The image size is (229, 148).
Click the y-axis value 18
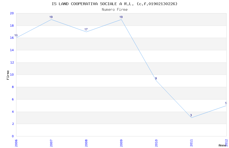pyautogui.click(x=12, y=26)
